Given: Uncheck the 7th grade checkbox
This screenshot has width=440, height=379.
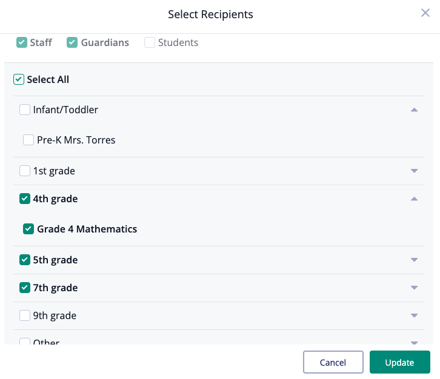Looking at the screenshot, I should pos(25,288).
